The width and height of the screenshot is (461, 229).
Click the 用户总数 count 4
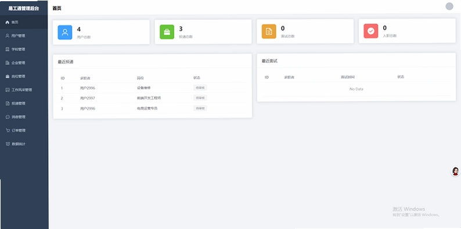tap(79, 29)
